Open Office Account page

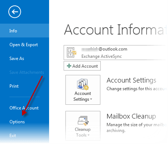(x=24, y=108)
